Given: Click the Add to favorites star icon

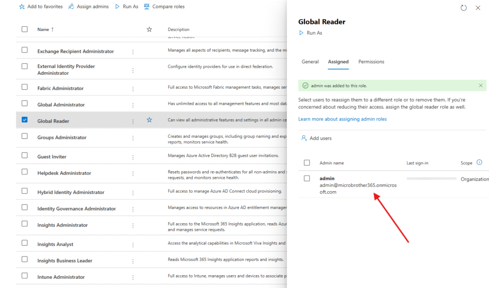Looking at the screenshot, I should click(x=22, y=7).
